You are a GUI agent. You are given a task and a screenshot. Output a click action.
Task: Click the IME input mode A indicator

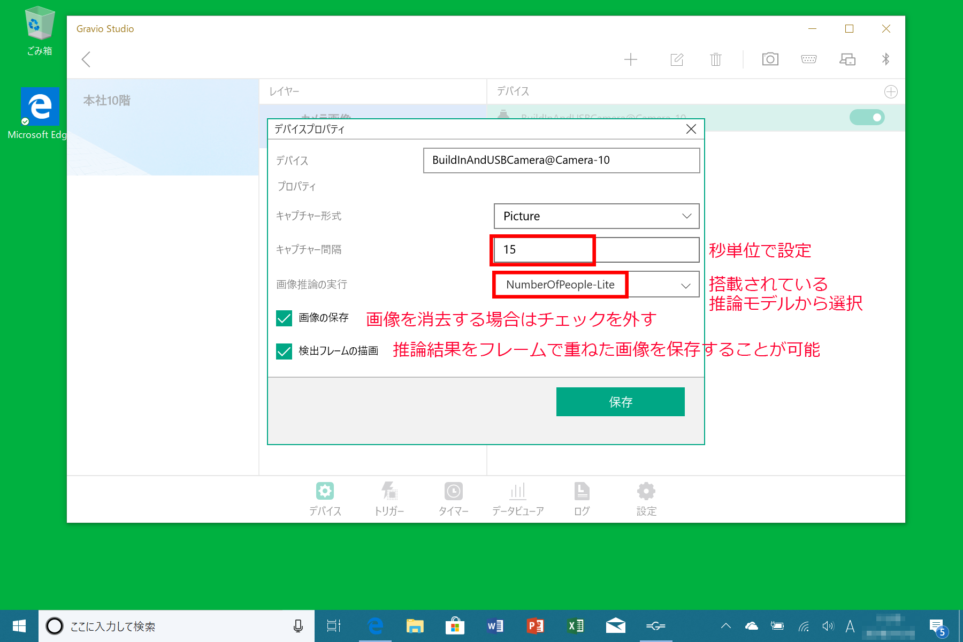click(850, 626)
